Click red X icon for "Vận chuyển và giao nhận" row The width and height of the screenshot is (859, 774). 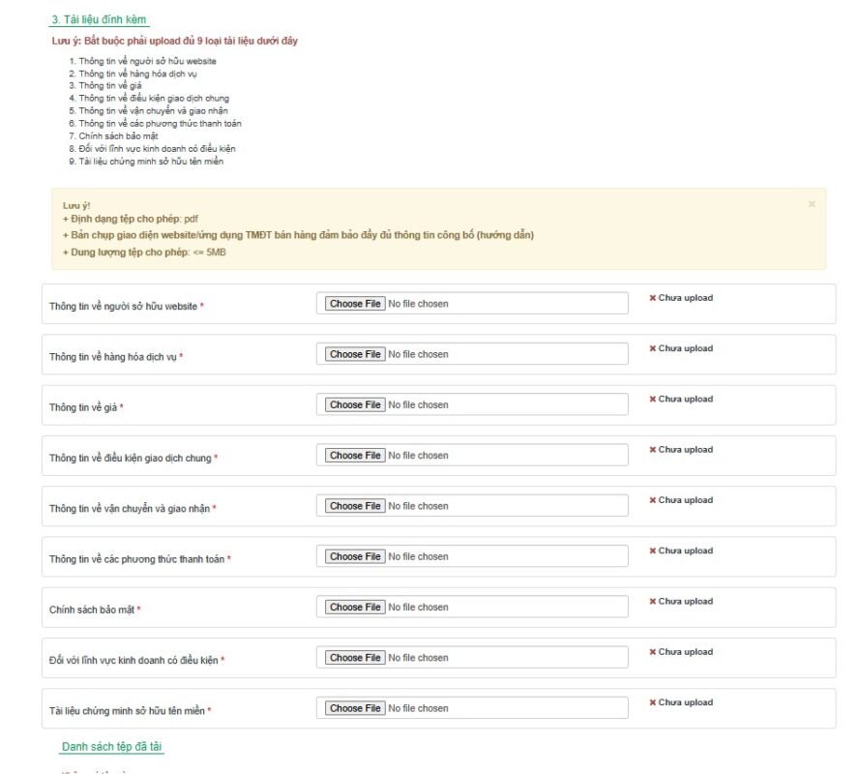point(653,500)
